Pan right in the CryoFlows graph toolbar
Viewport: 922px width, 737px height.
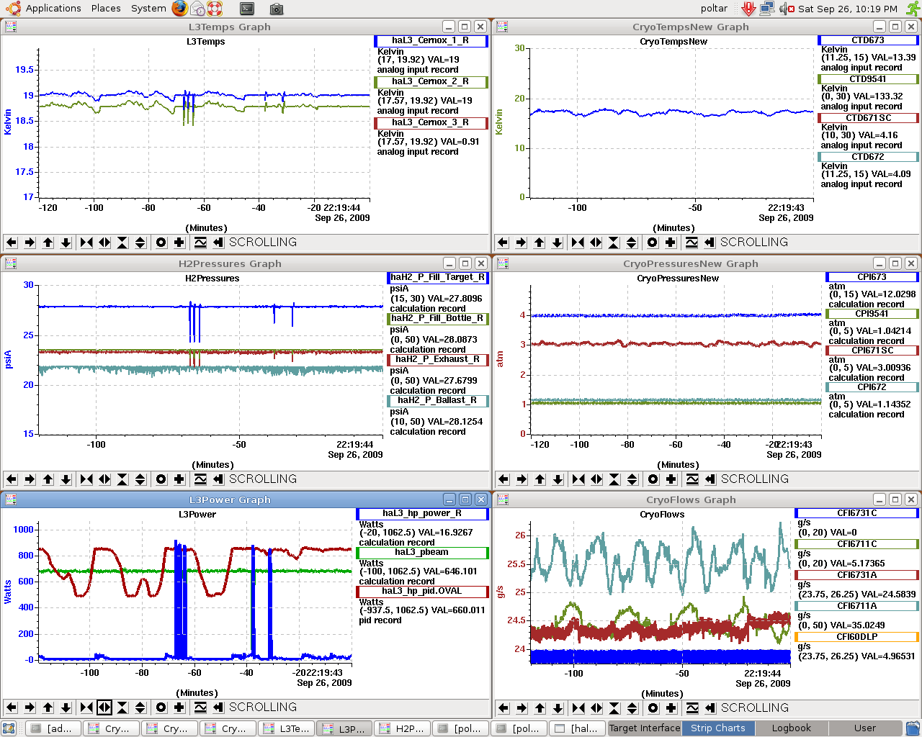tap(522, 708)
